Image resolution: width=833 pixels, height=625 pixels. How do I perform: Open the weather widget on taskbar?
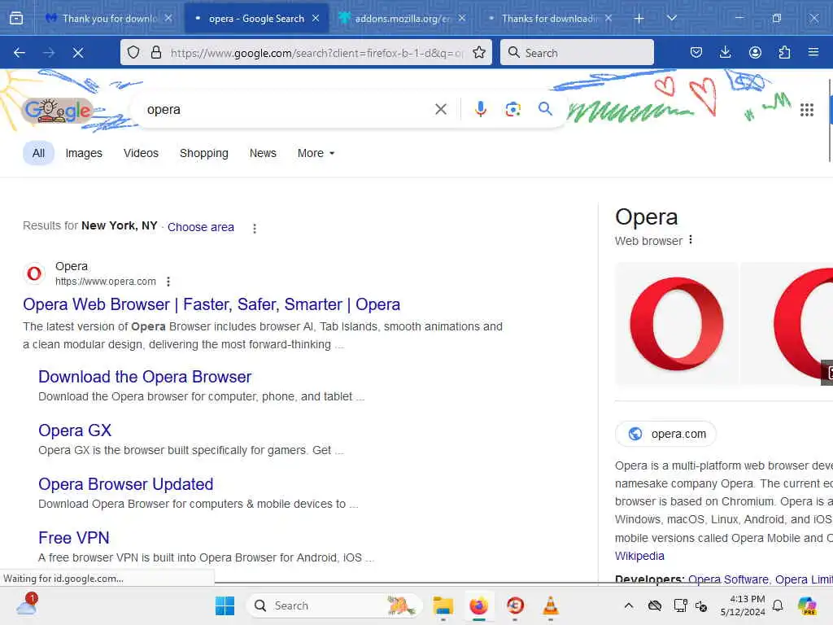pos(27,605)
